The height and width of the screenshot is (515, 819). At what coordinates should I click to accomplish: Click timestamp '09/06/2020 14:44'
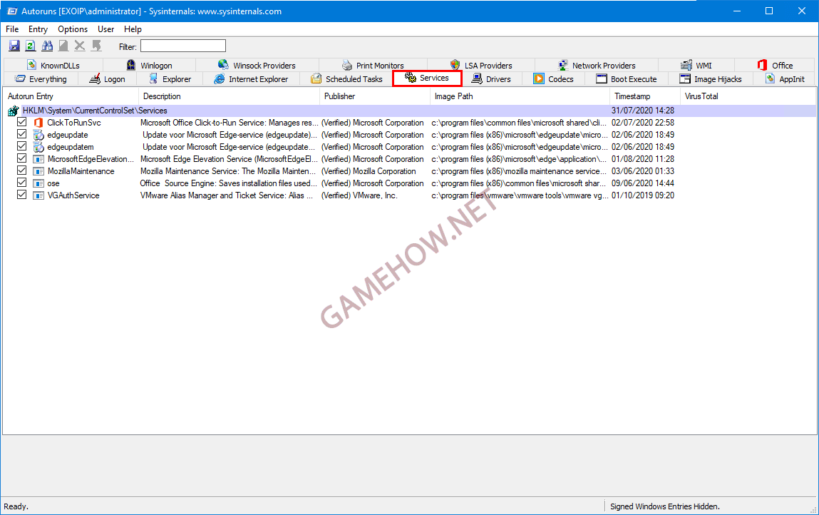click(x=643, y=183)
